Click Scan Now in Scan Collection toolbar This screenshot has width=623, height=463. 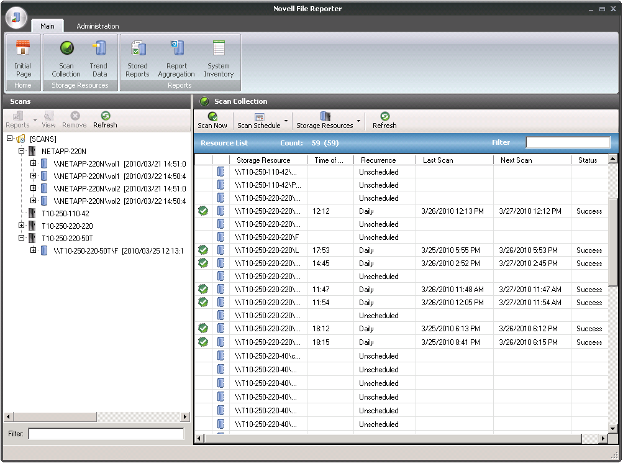point(212,120)
